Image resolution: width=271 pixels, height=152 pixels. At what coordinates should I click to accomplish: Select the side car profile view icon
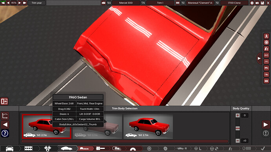click(x=266, y=68)
